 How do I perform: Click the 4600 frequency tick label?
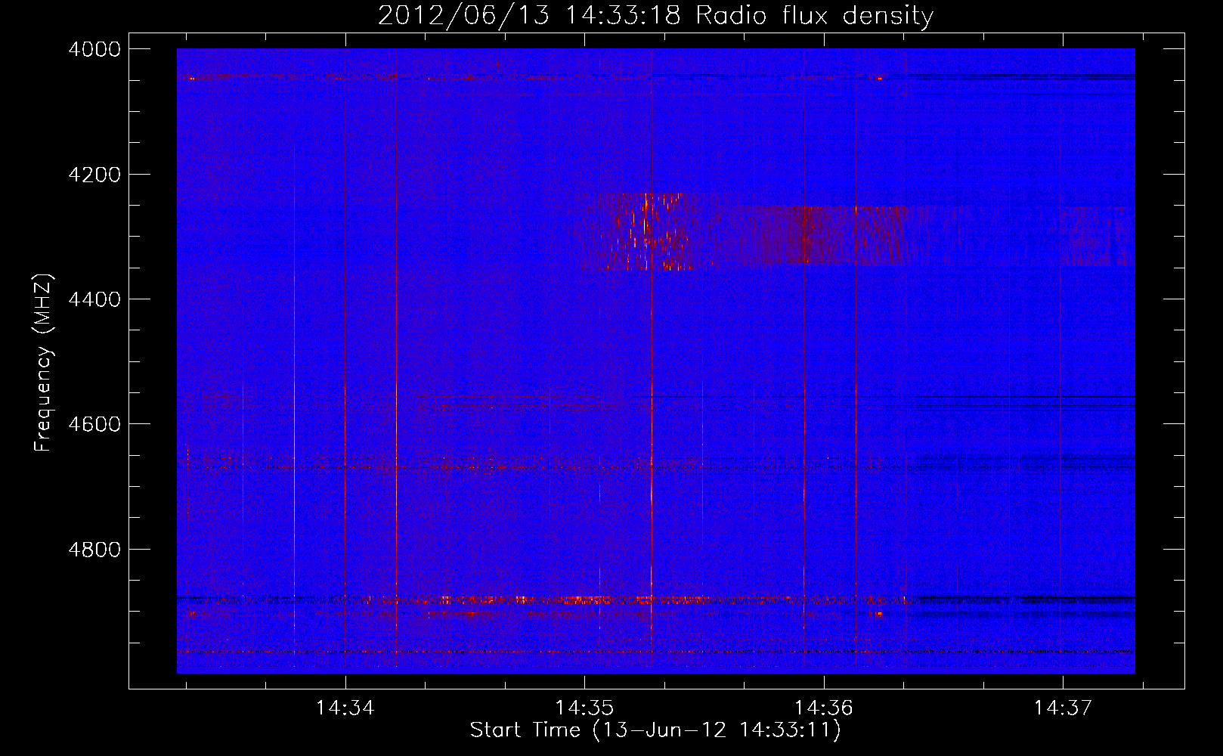click(x=94, y=424)
